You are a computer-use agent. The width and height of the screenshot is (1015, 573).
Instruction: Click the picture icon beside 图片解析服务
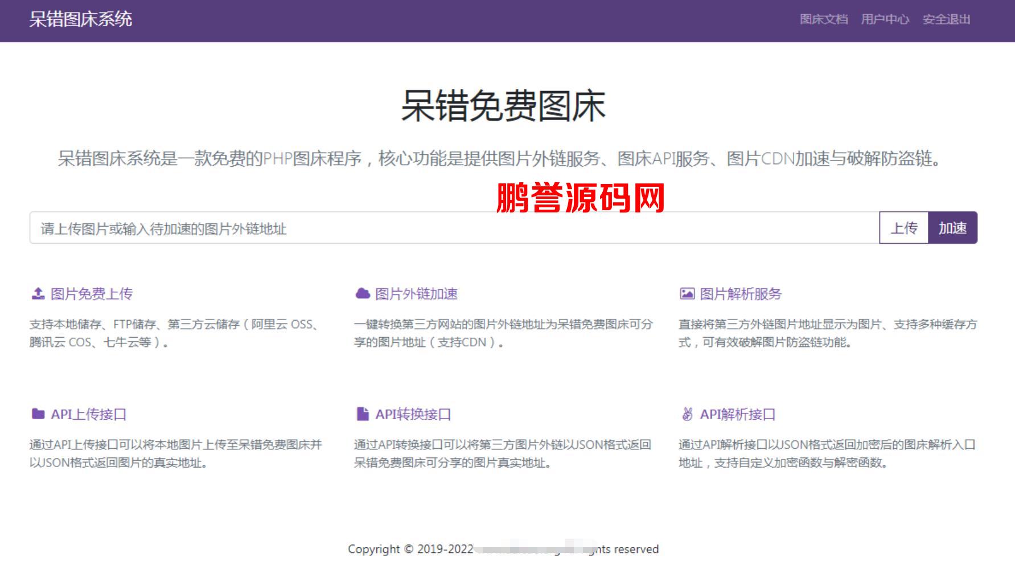tap(687, 294)
